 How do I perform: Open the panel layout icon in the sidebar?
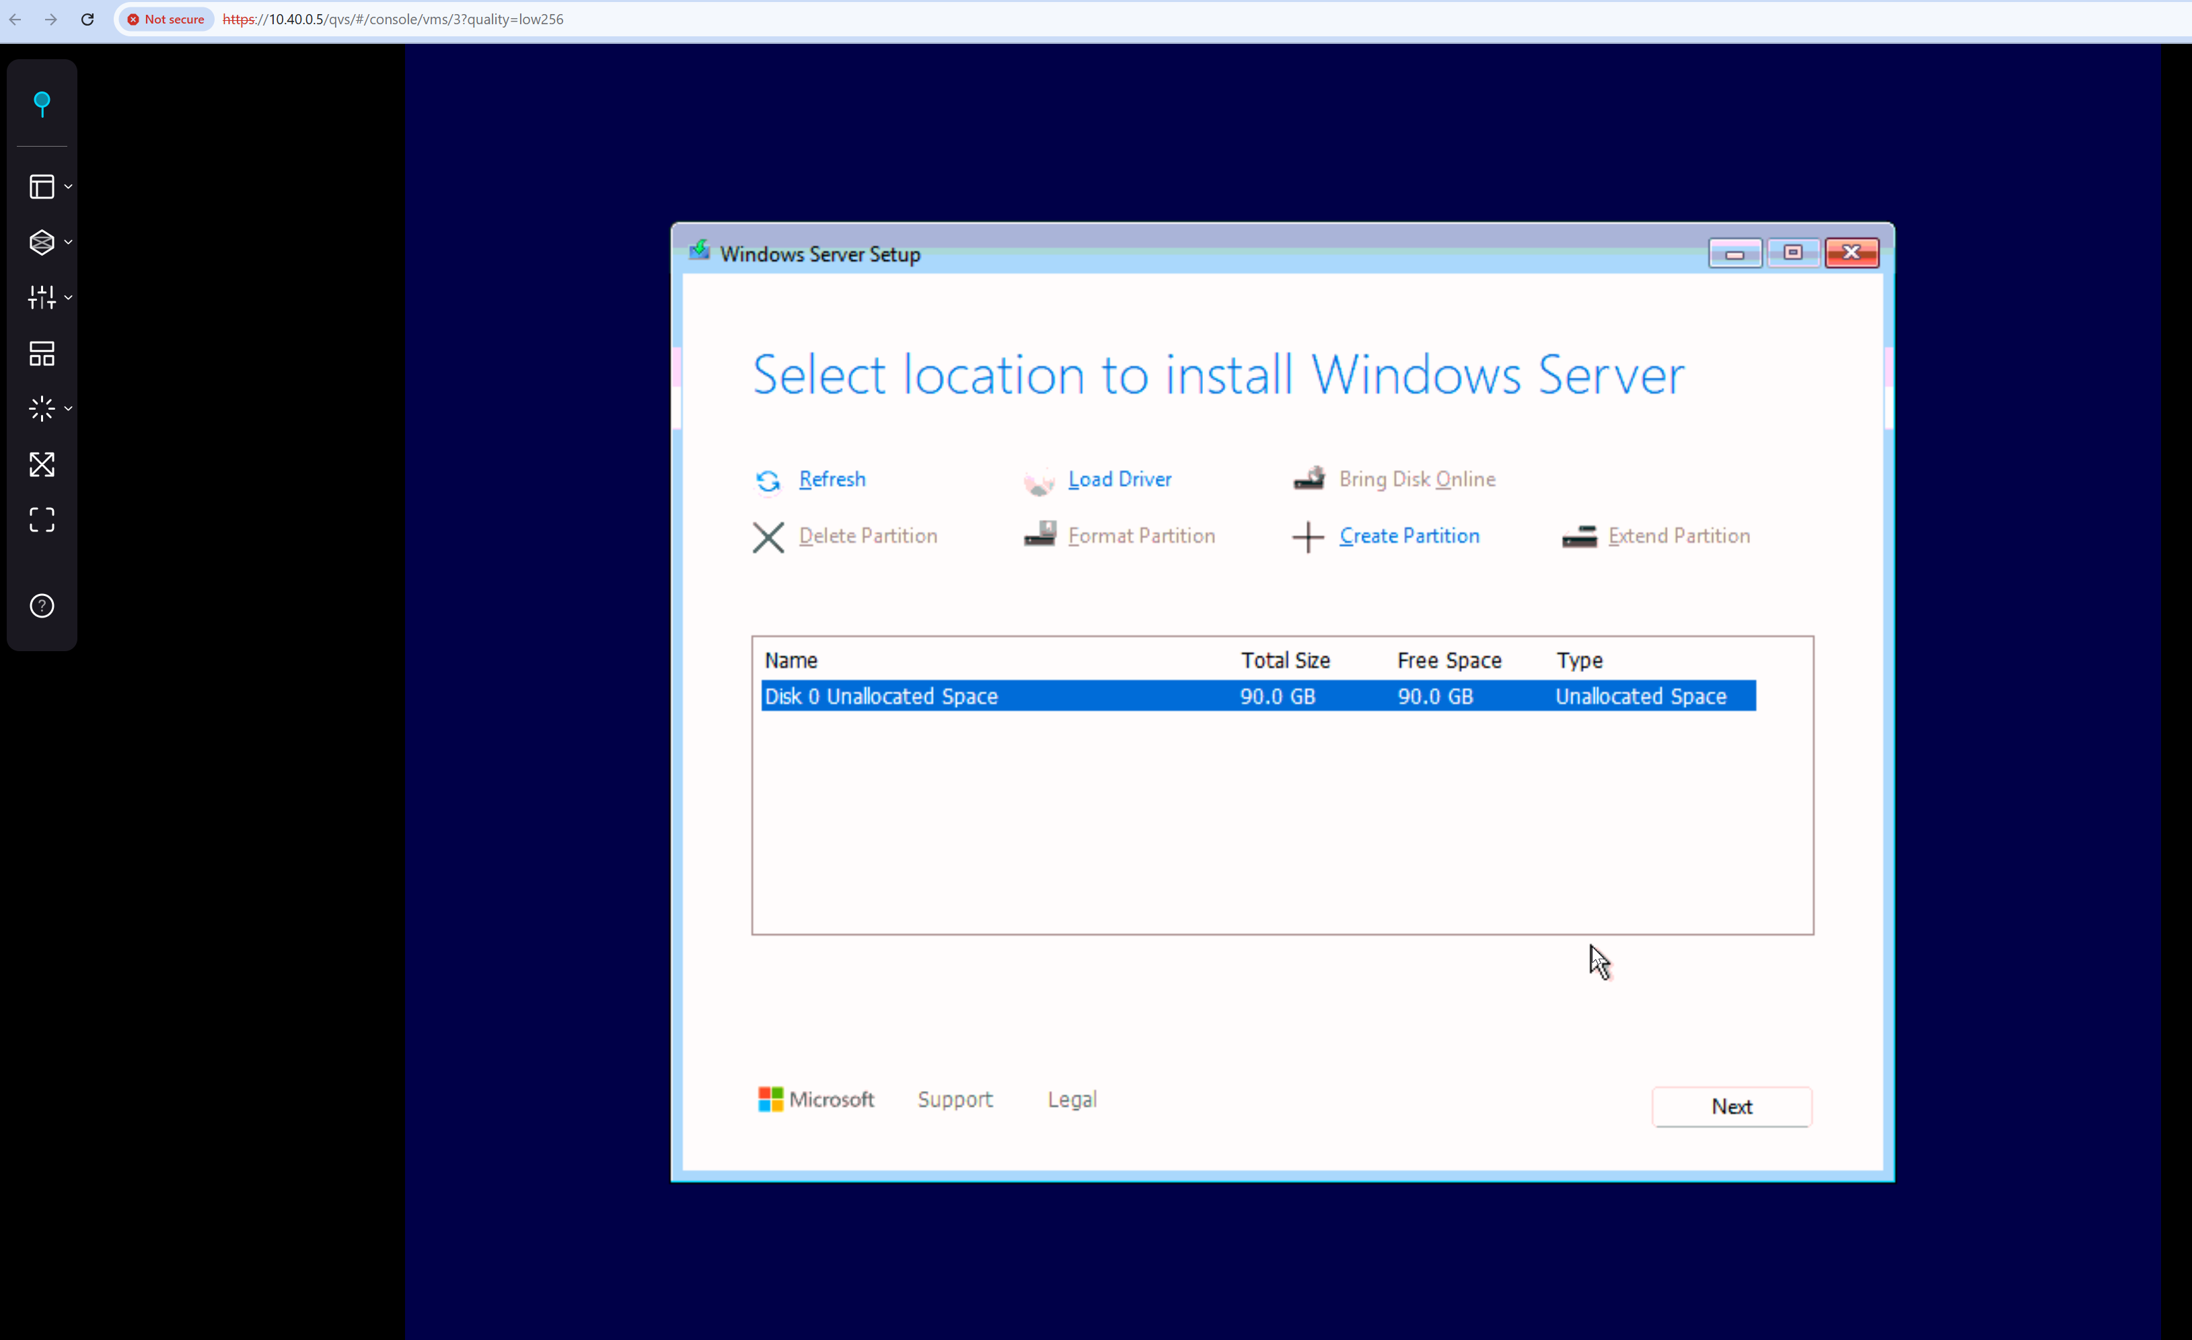point(42,187)
